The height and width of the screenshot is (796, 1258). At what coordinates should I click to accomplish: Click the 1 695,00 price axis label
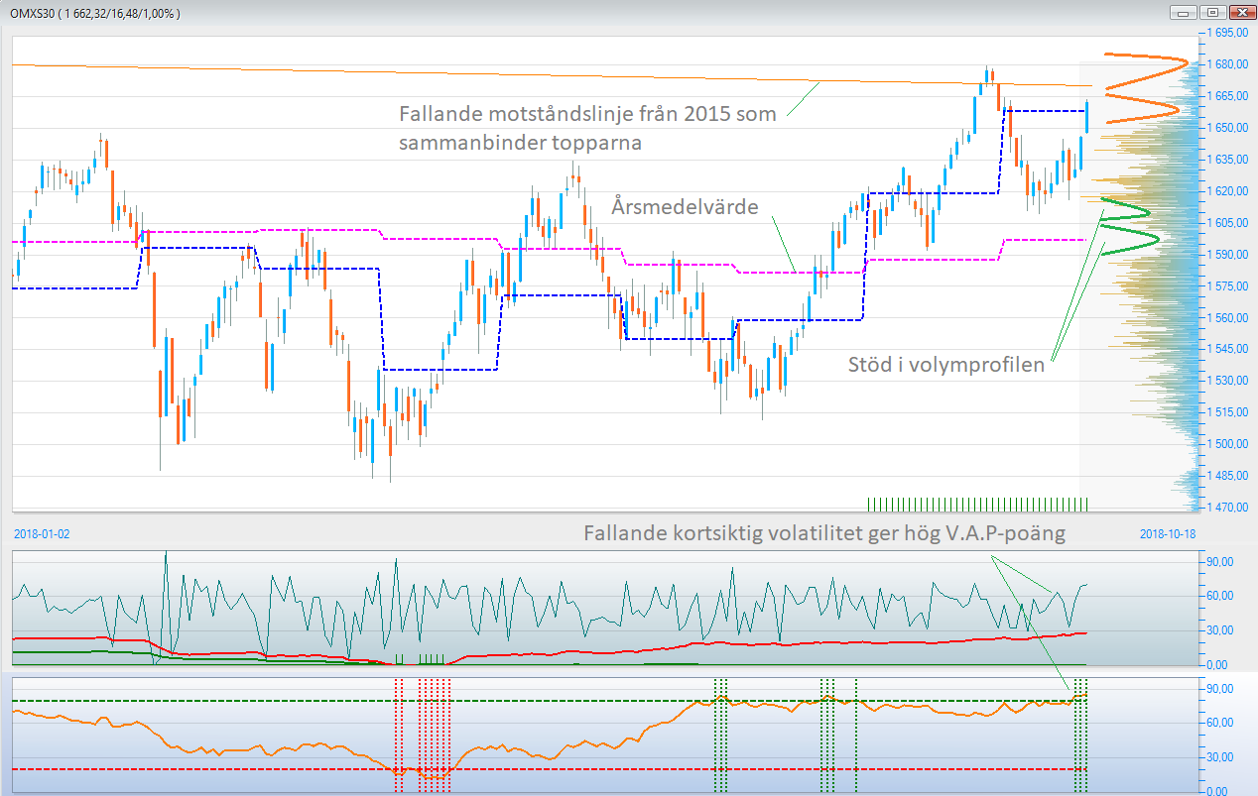pos(1228,33)
